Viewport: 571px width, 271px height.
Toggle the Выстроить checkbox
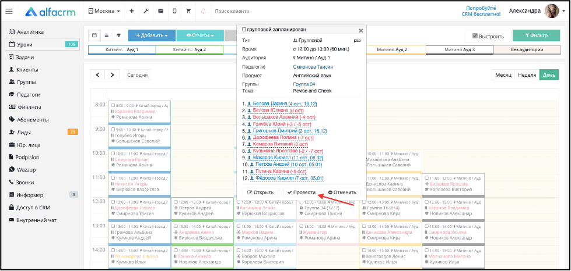coord(475,36)
